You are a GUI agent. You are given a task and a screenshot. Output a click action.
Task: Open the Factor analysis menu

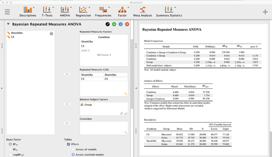[122, 12]
